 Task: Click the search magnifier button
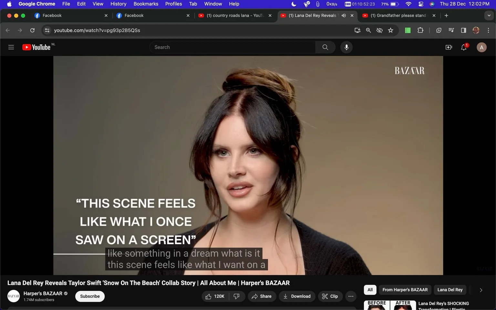(325, 47)
